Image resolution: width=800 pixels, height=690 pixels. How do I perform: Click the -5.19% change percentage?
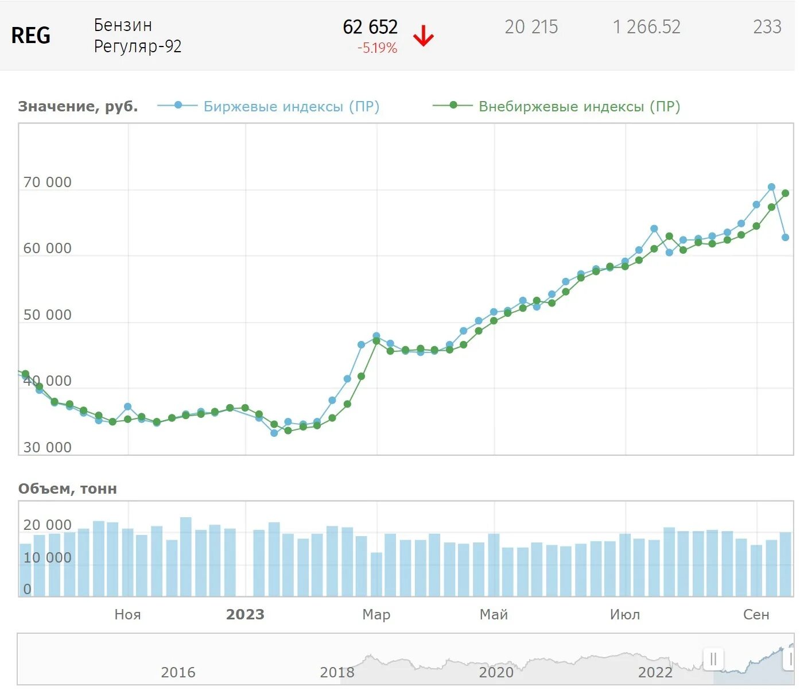point(377,48)
